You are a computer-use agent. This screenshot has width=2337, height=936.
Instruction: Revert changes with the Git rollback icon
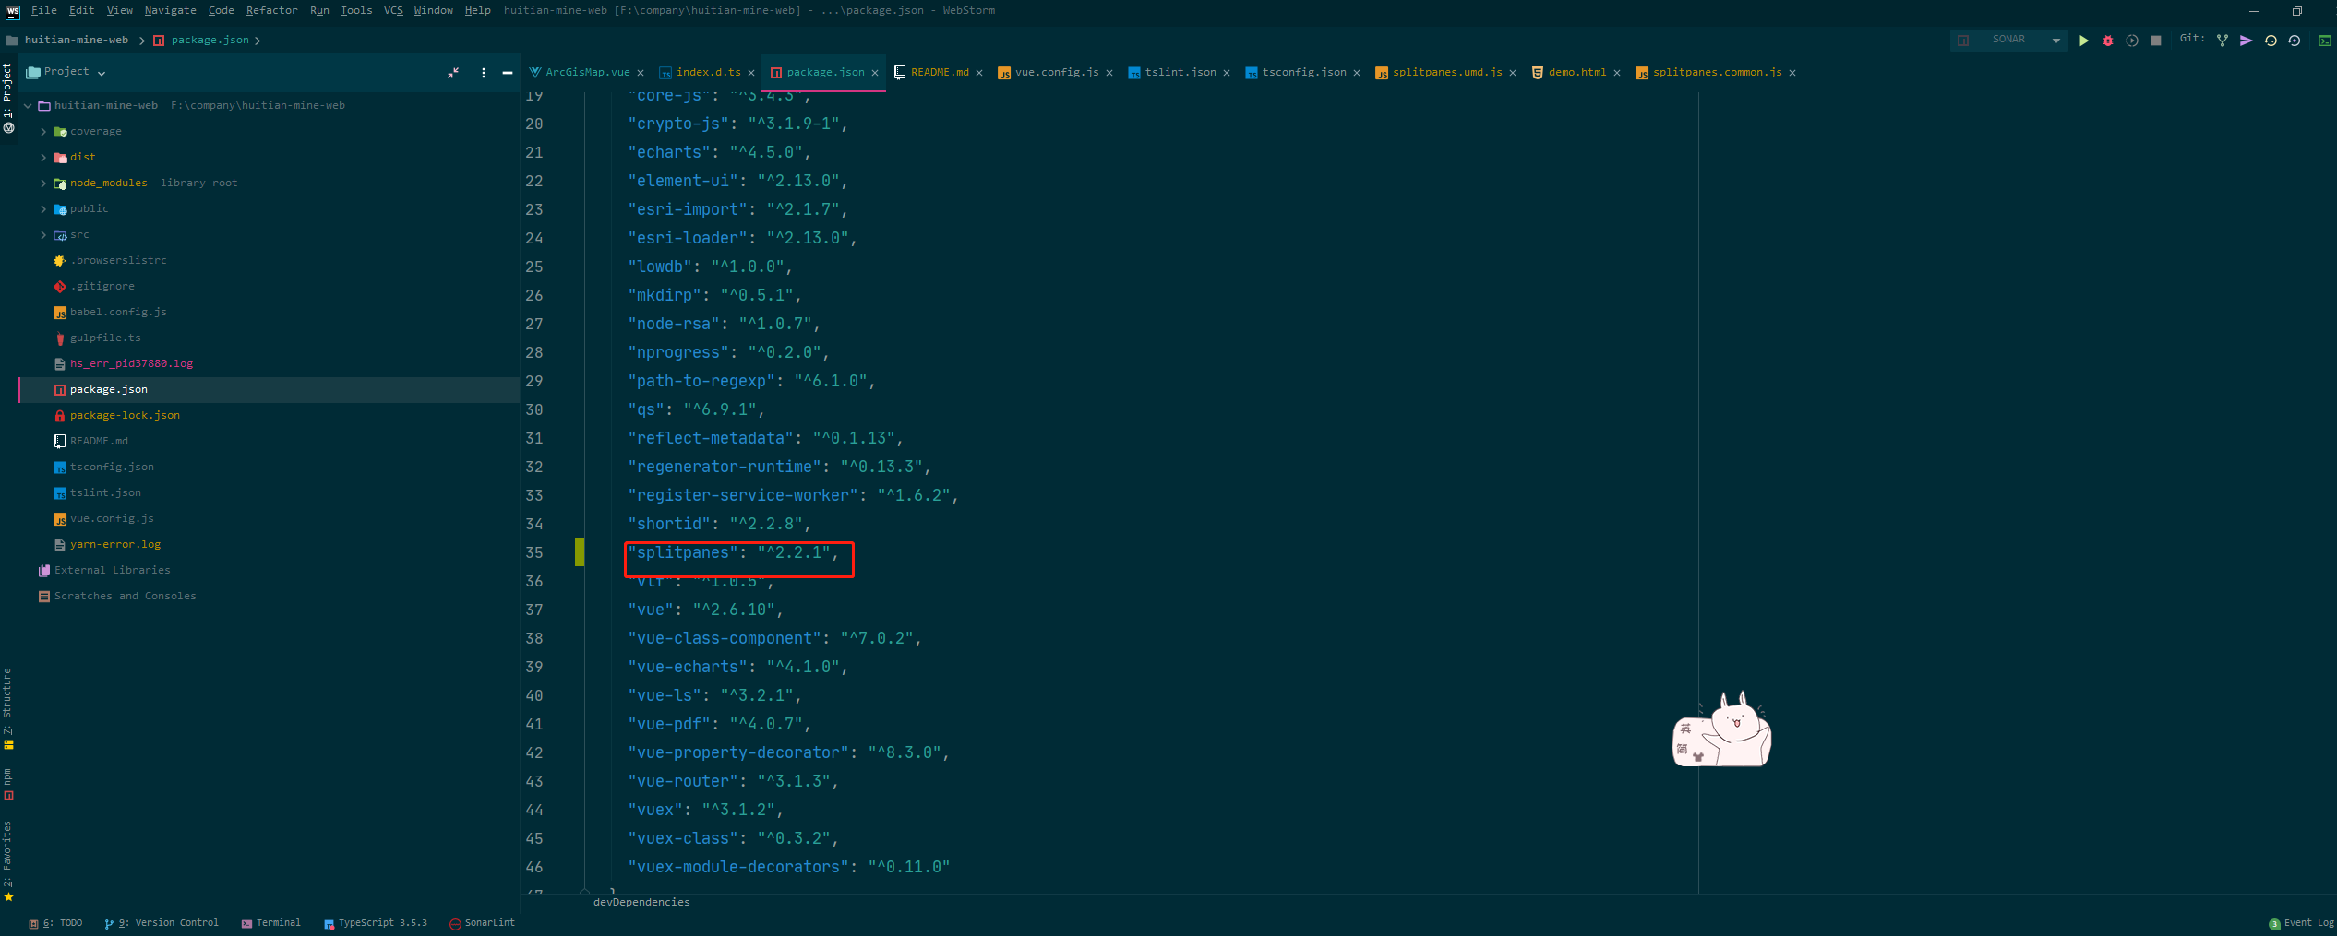pyautogui.click(x=2294, y=41)
